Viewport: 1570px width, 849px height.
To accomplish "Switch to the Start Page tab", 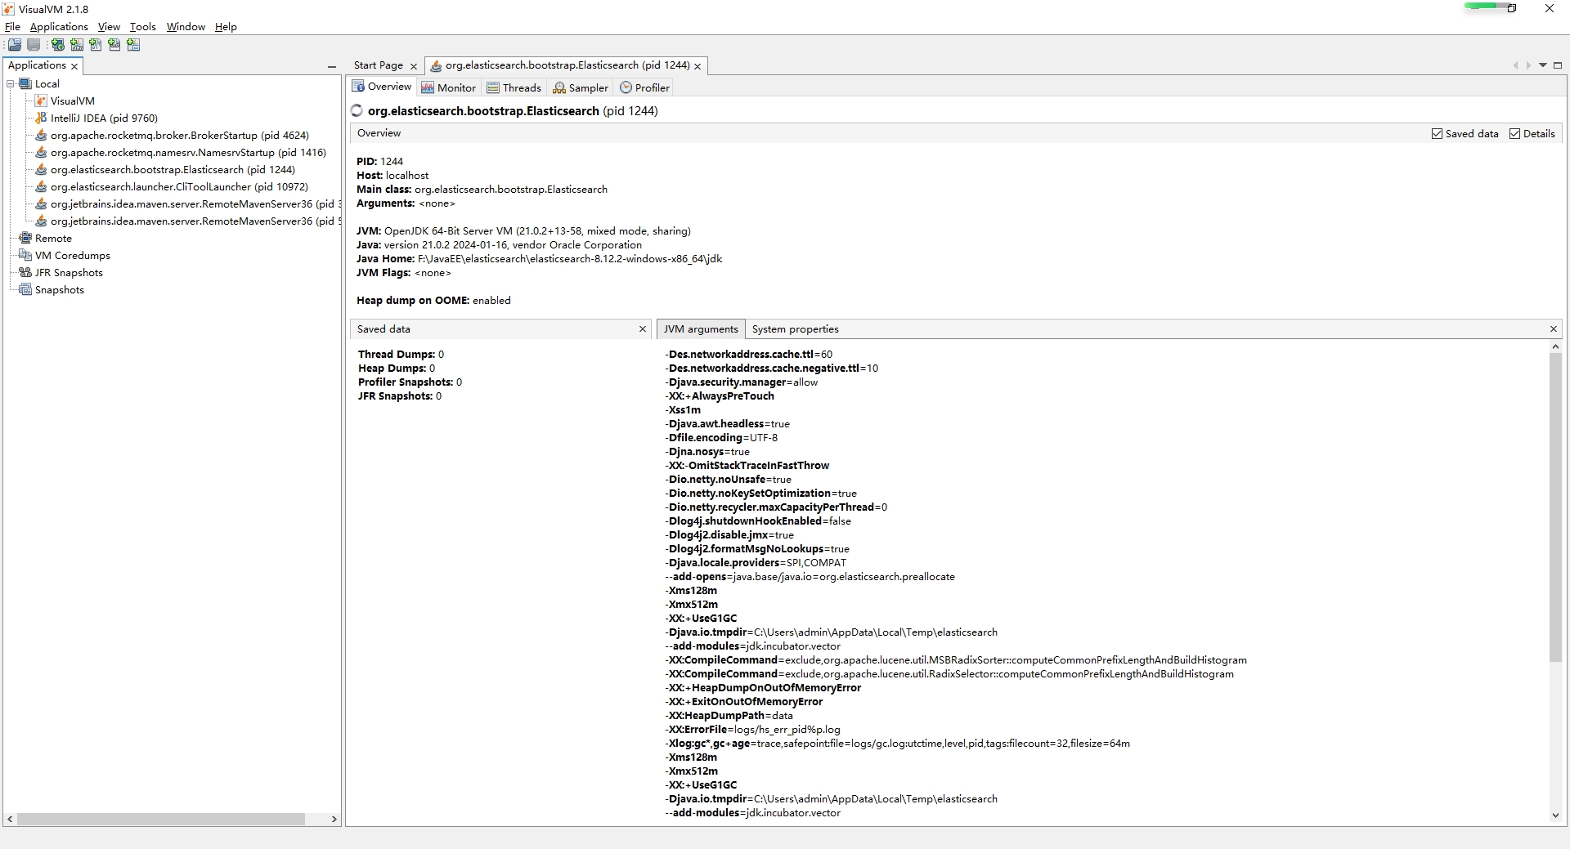I will click(x=378, y=65).
